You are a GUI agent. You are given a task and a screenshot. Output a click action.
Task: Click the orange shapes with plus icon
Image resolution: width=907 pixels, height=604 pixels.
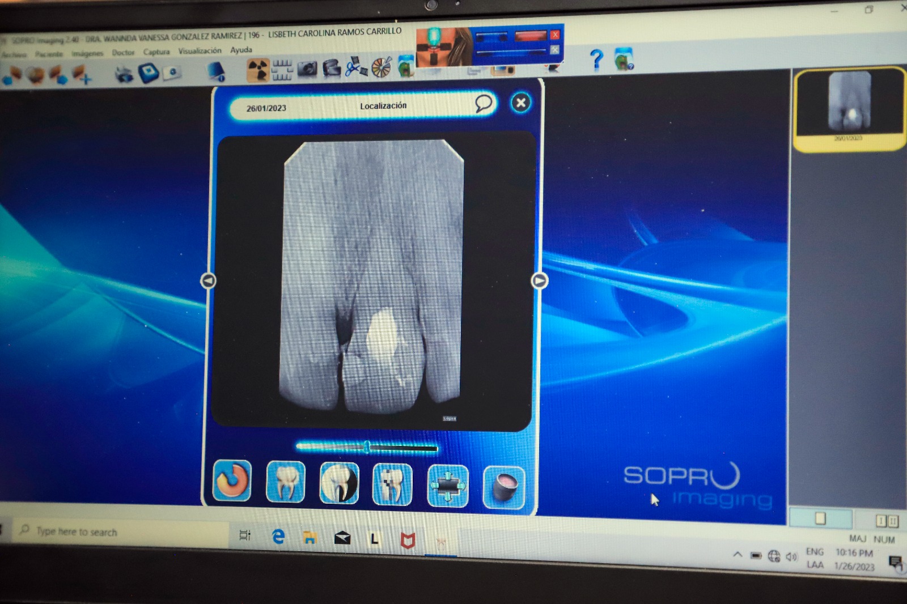[x=83, y=74]
